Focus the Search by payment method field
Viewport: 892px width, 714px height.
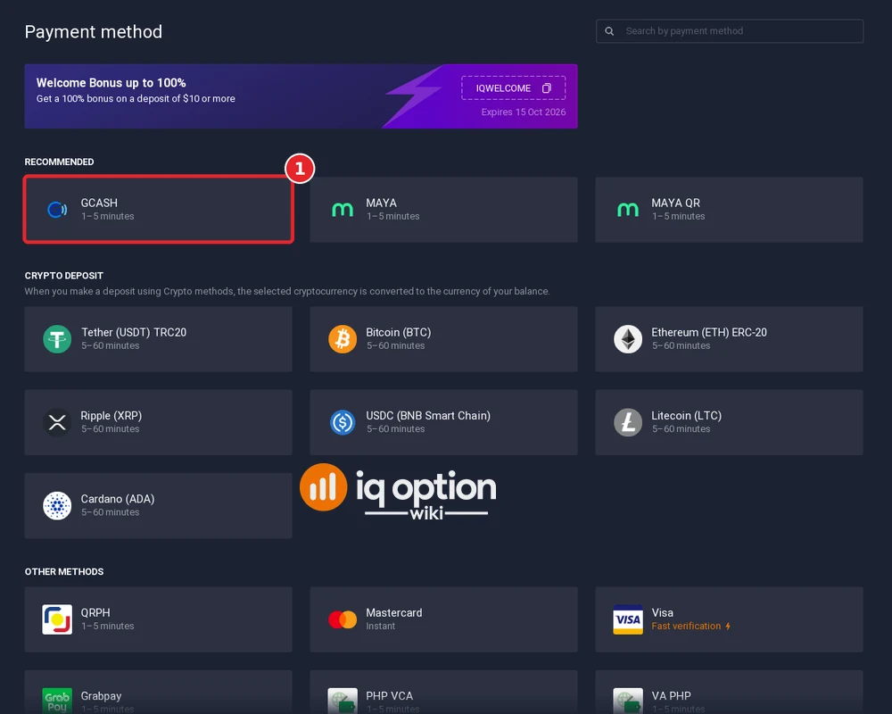[x=730, y=30]
